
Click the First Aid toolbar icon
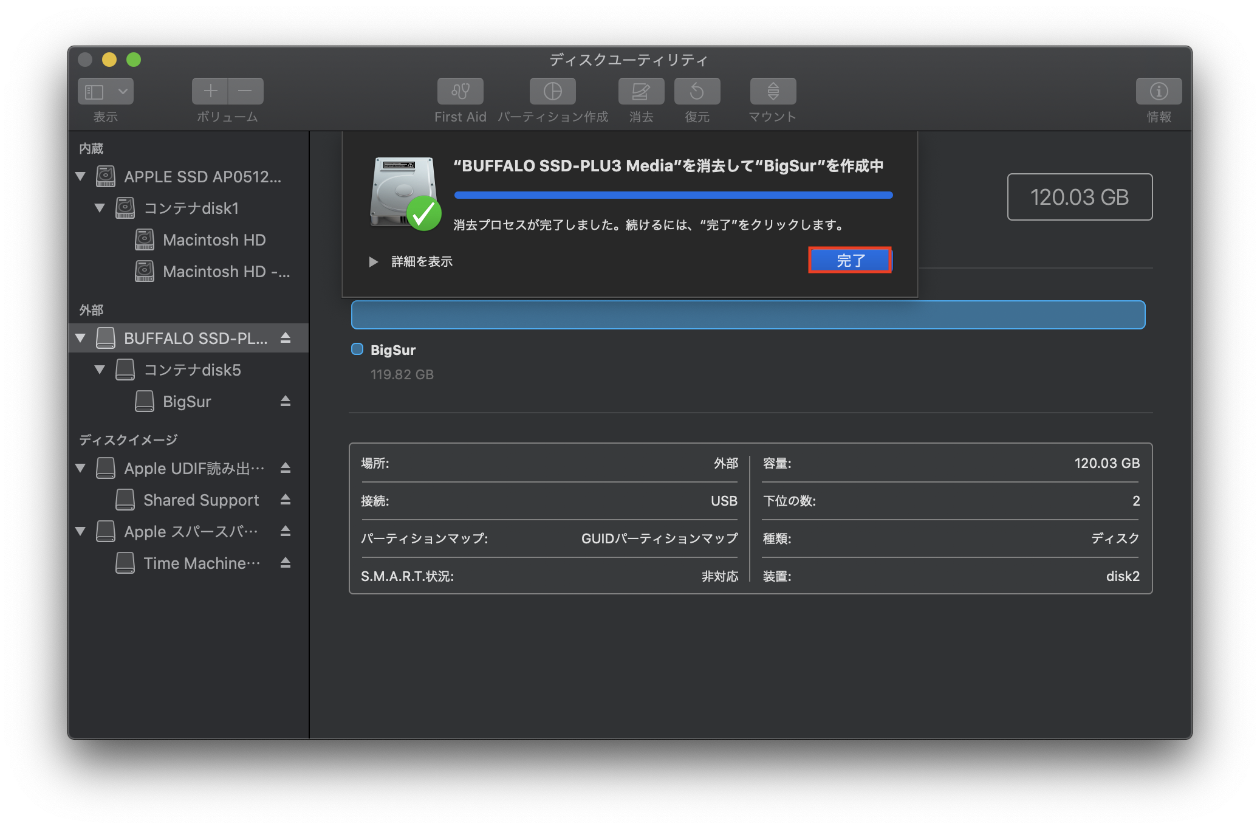460,91
